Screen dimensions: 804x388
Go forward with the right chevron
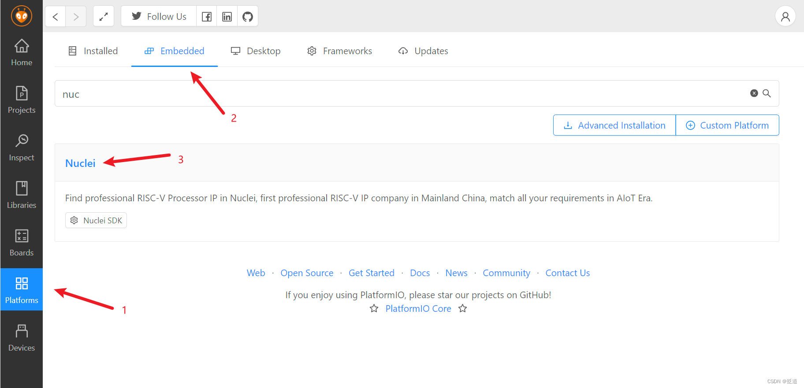pyautogui.click(x=76, y=16)
